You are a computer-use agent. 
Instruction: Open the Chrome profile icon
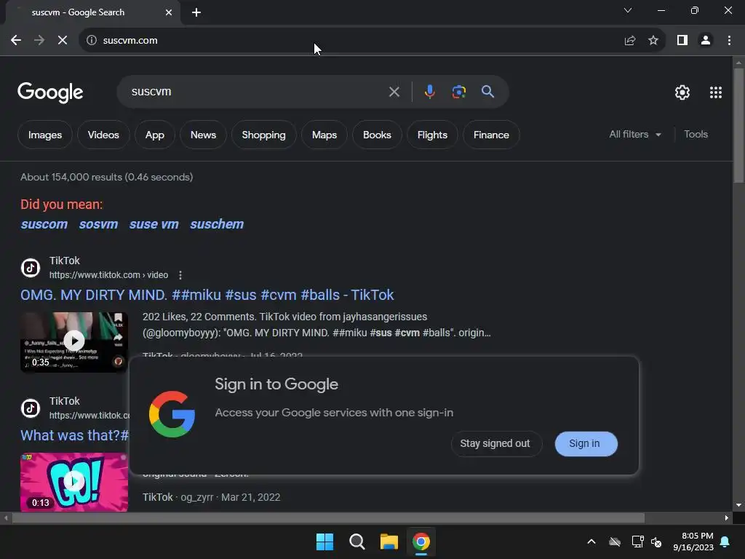point(706,41)
